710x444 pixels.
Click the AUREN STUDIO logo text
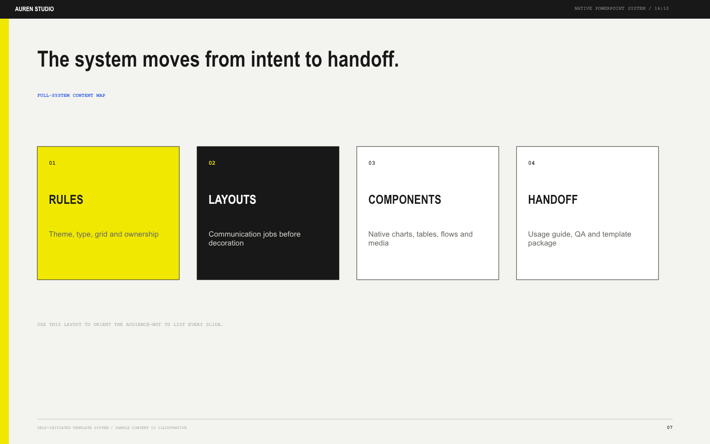coord(34,9)
